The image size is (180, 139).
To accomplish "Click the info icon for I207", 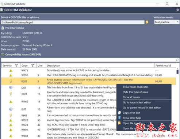I will pos(11,109).
